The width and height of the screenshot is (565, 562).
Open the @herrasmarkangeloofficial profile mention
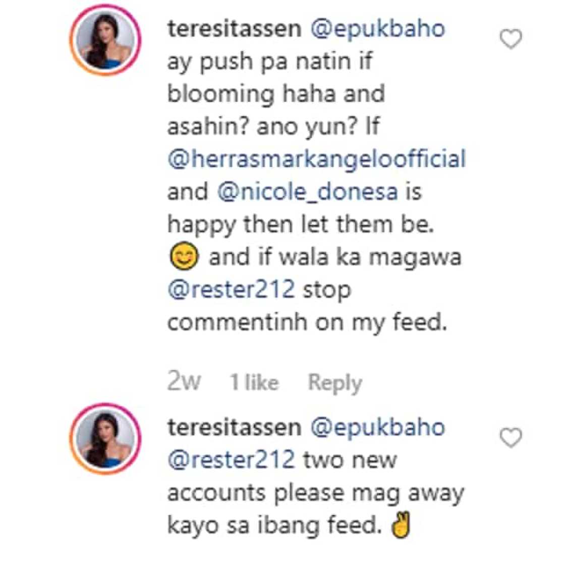316,159
